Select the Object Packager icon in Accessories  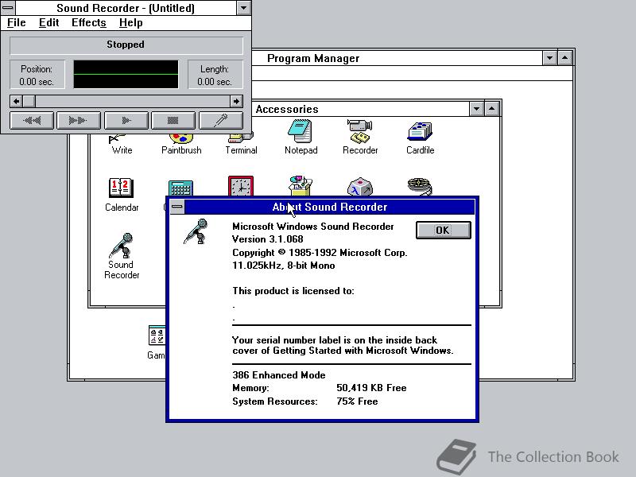[x=301, y=186]
